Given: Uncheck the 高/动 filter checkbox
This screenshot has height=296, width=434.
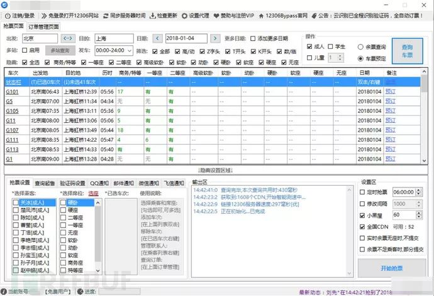Looking at the screenshot, I should (x=177, y=51).
